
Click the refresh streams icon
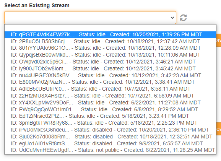tap(183, 18)
